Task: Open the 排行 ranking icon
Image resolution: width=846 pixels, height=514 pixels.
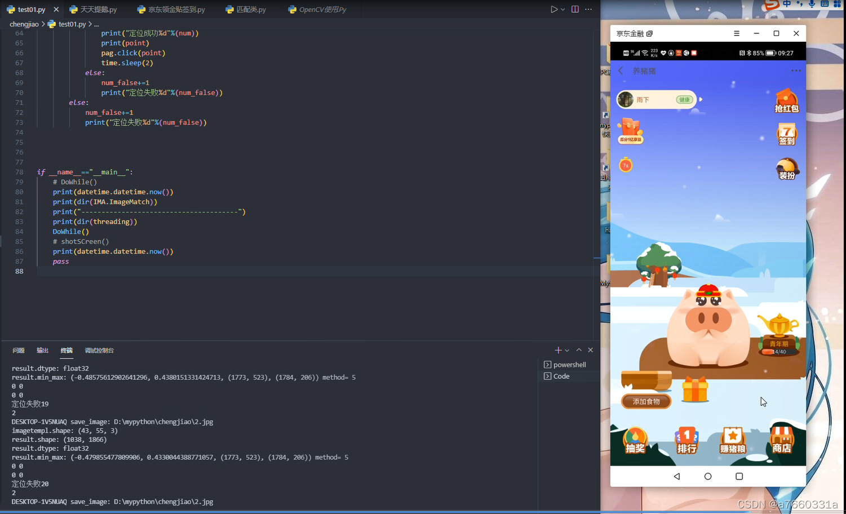Action: pyautogui.click(x=686, y=441)
